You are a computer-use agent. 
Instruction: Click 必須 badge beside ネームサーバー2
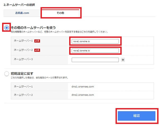click(37, 50)
